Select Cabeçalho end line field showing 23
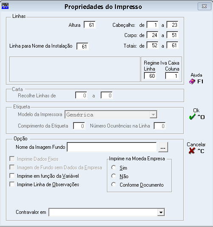213x227 pixels. point(172,25)
